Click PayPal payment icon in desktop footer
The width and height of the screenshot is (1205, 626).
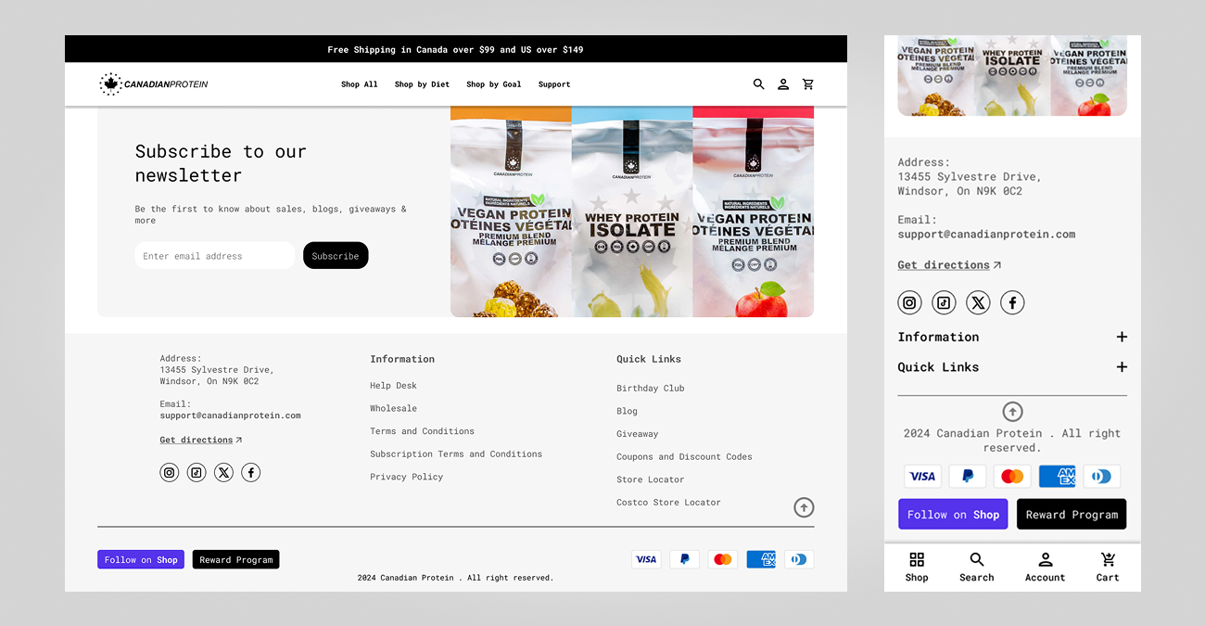point(684,559)
